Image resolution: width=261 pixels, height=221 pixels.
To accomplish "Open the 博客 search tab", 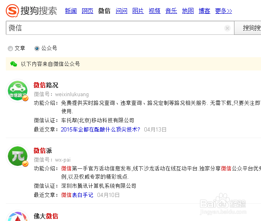I will point(205,11).
